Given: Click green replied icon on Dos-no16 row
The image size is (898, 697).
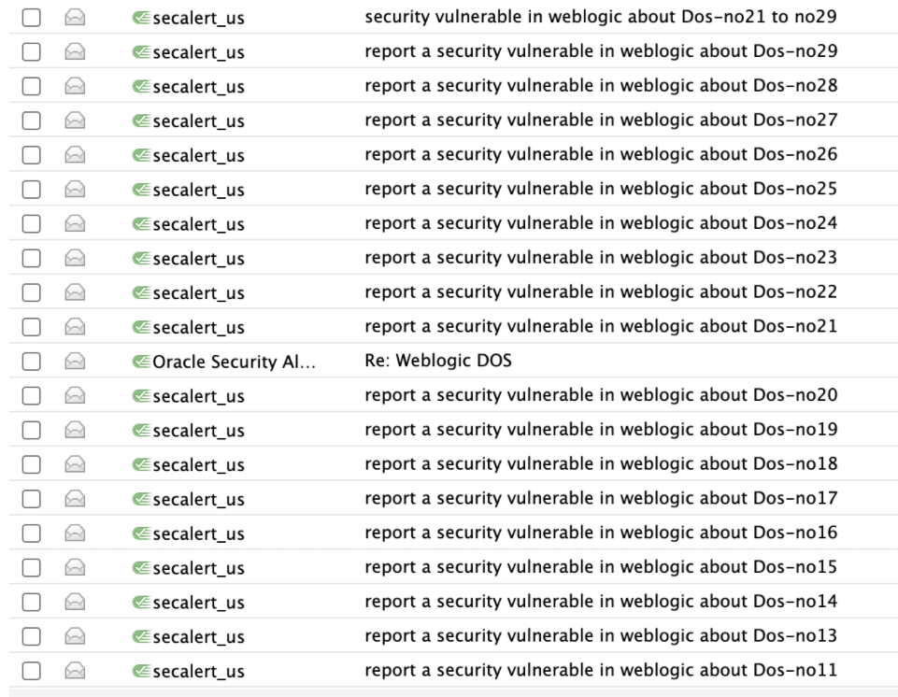Looking at the screenshot, I should point(141,533).
